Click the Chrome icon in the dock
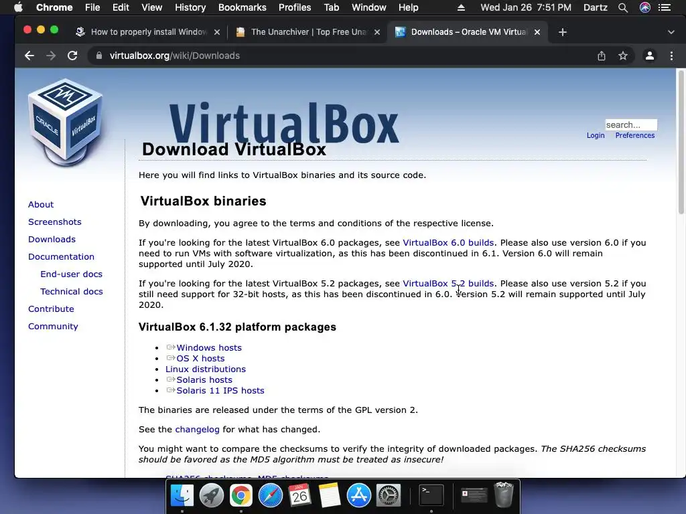 tap(241, 495)
